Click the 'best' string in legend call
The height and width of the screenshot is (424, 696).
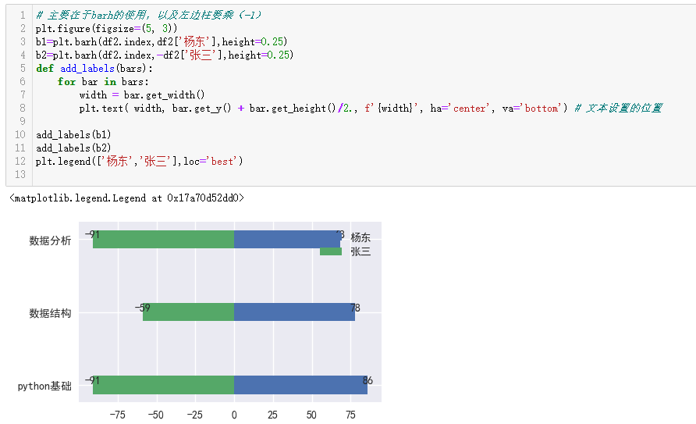coord(222,162)
